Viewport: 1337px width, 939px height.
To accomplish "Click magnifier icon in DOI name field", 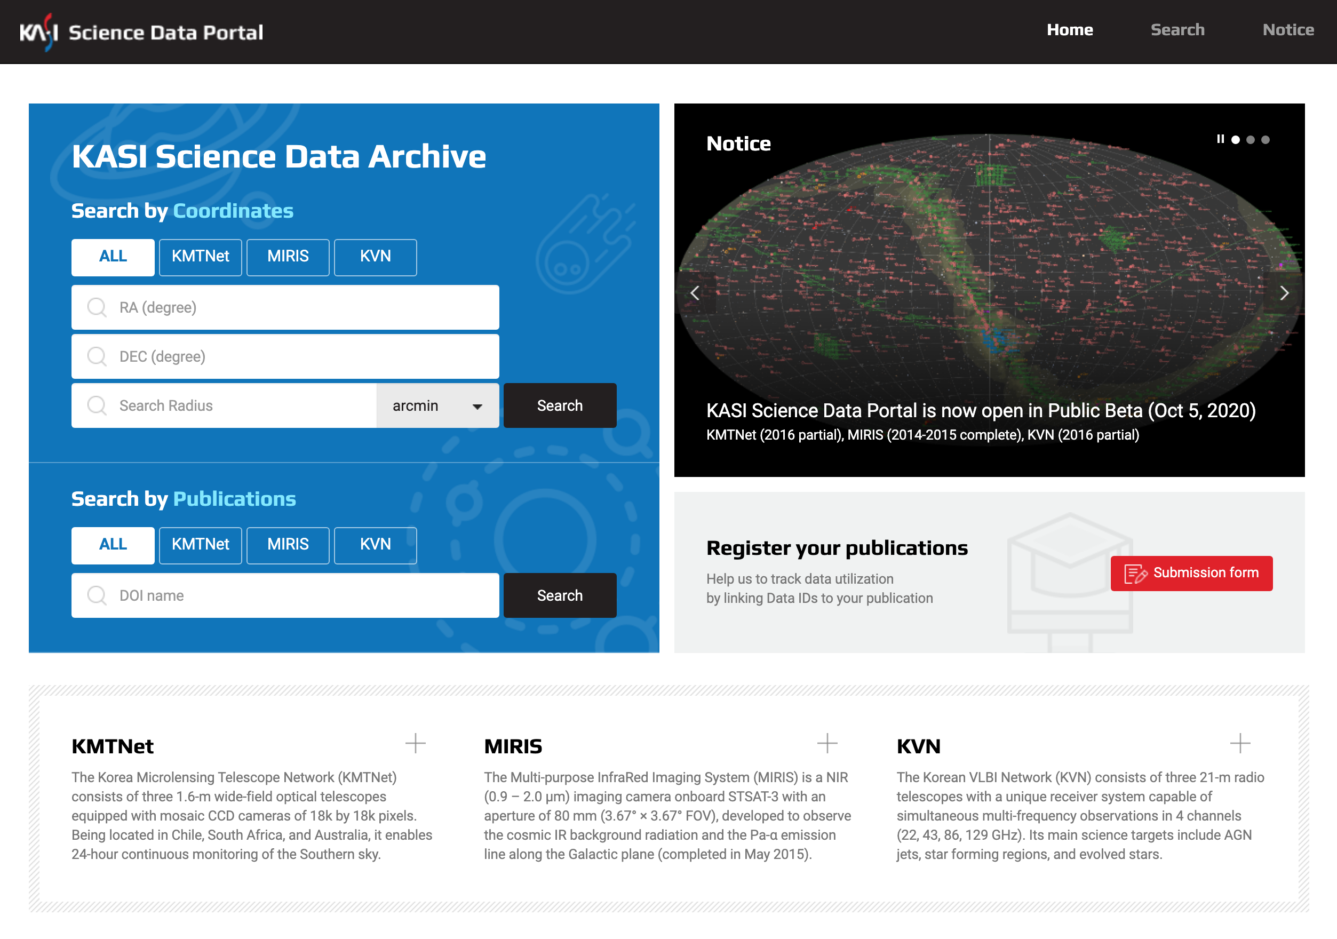I will pos(97,595).
